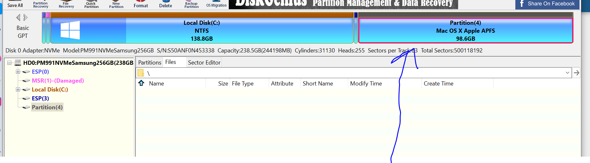Open the Partition Recovery tool
Viewport: 590px width, 163px height.
click(41, 4)
